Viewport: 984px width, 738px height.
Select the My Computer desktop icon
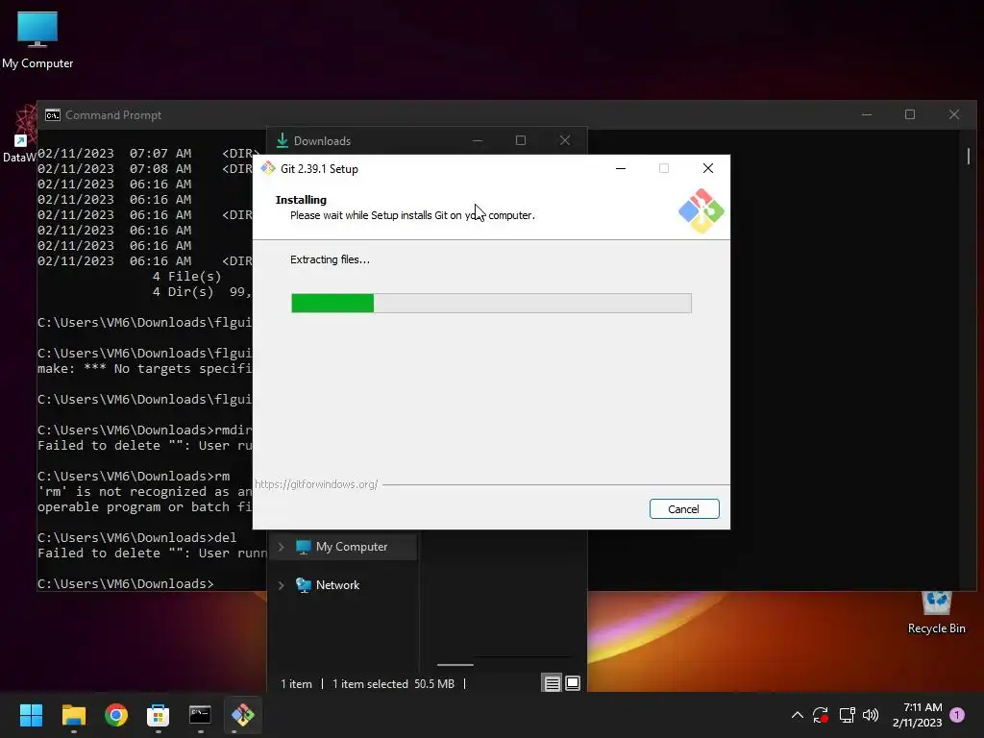click(37, 40)
